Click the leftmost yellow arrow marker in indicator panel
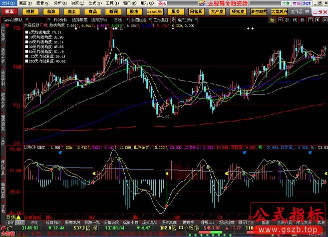The width and height of the screenshot is (328, 237). click(x=94, y=173)
